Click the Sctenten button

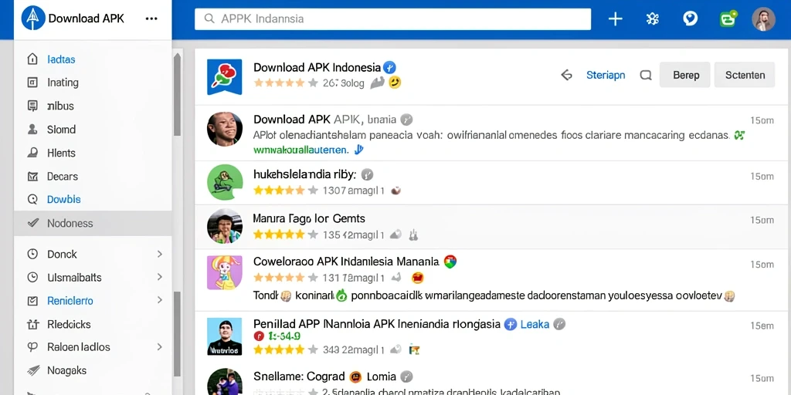[745, 75]
